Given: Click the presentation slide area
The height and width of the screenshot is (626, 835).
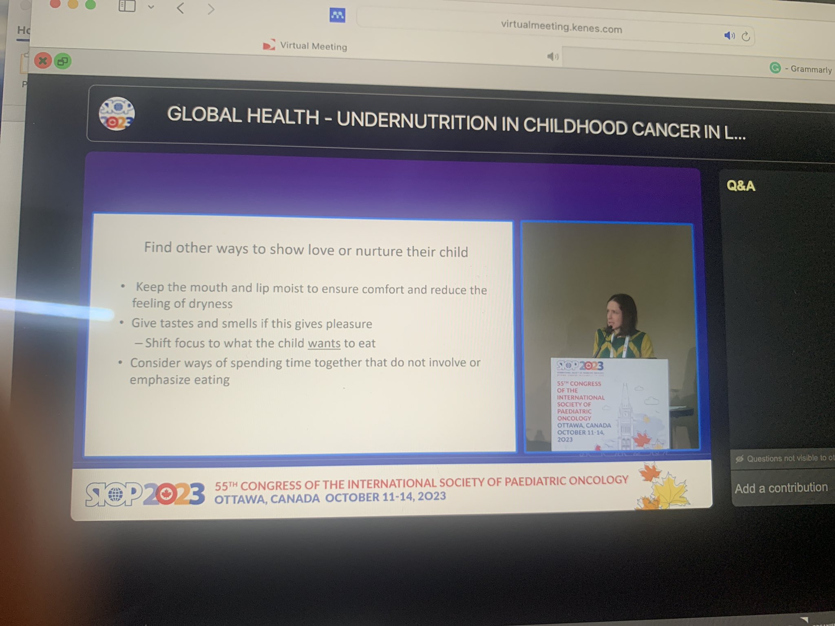Looking at the screenshot, I should [x=301, y=335].
